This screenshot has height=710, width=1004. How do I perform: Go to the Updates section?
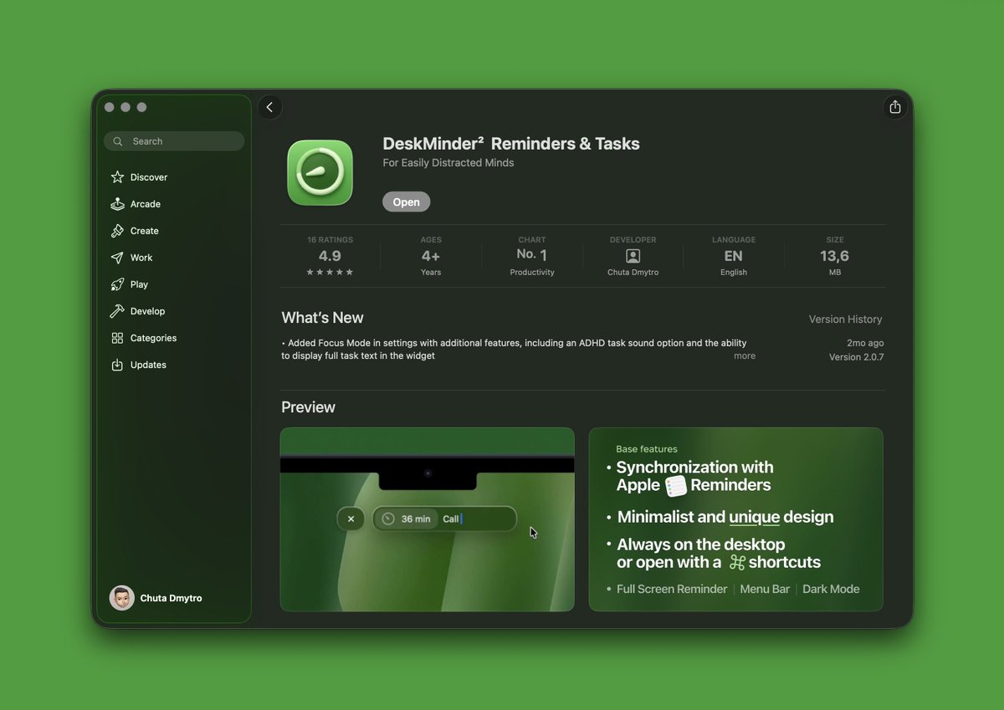click(148, 365)
